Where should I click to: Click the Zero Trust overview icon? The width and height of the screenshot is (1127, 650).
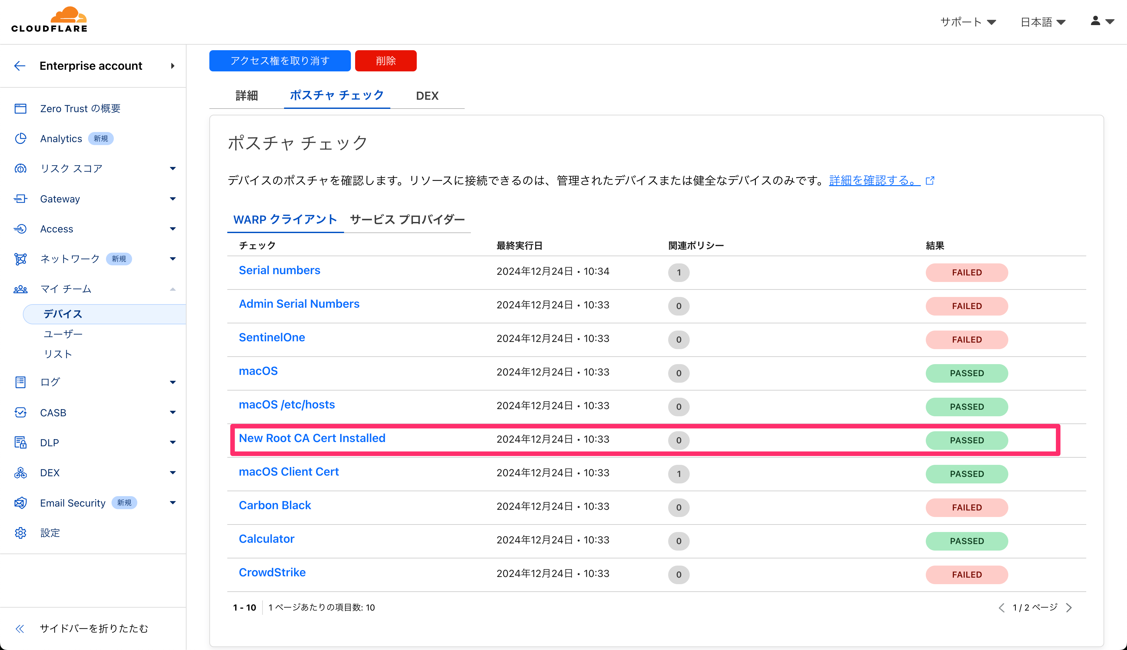point(21,109)
